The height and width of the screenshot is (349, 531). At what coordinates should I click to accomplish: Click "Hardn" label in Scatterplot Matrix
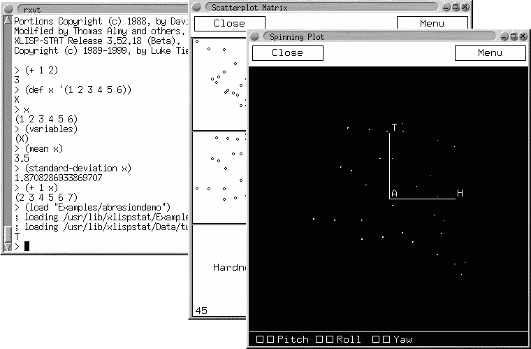click(x=230, y=268)
